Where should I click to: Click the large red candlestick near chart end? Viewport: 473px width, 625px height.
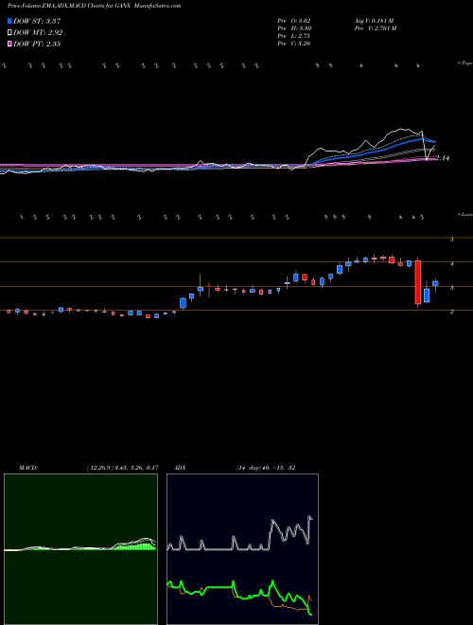tap(418, 282)
